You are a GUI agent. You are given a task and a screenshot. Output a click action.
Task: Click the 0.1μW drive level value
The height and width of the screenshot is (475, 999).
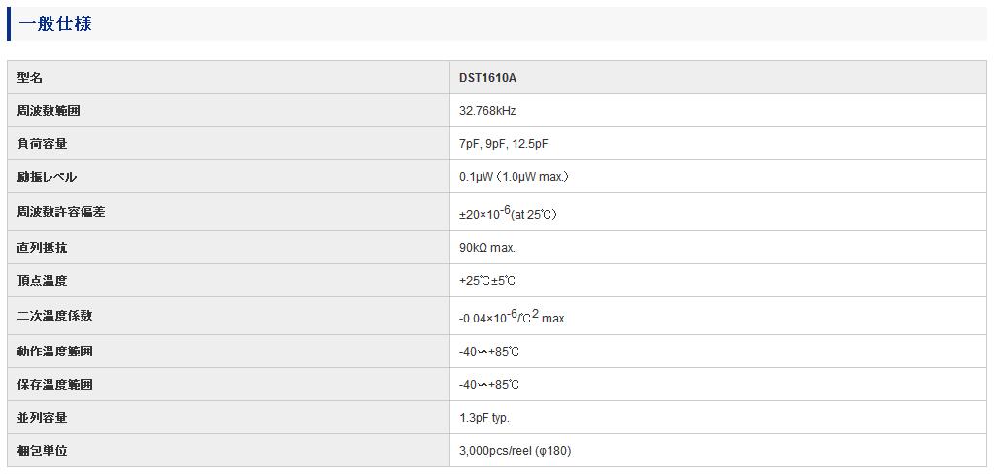pyautogui.click(x=514, y=177)
